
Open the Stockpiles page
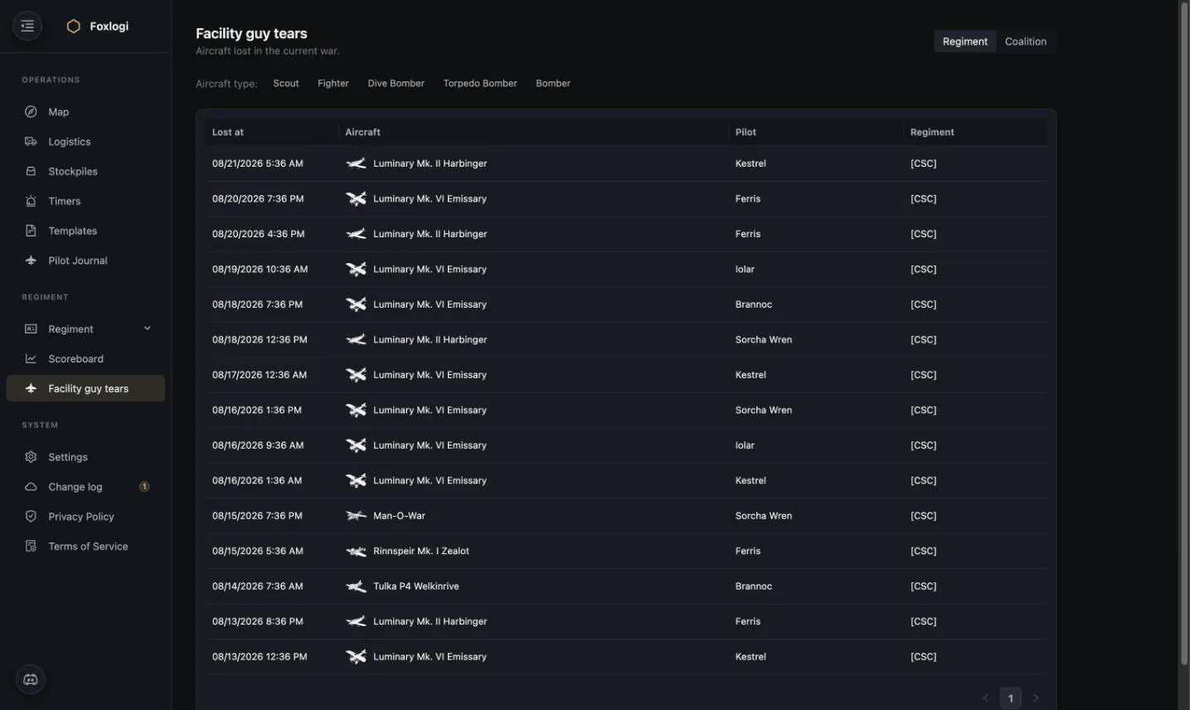[x=85, y=172]
